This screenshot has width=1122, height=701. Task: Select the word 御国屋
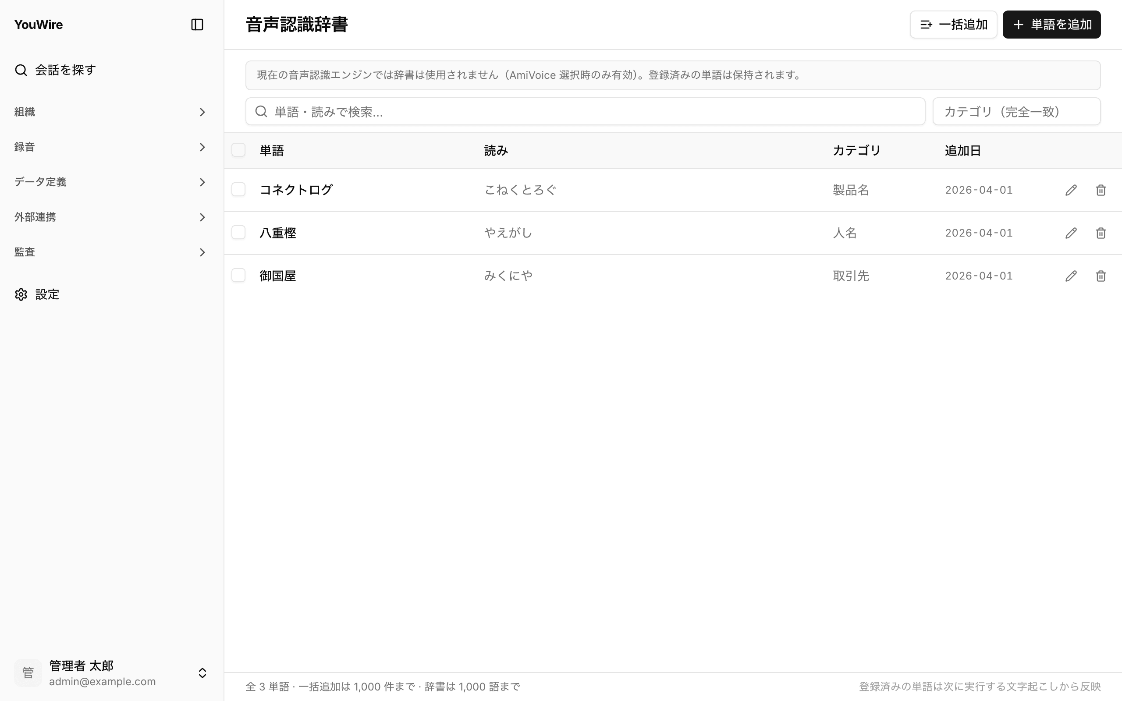pyautogui.click(x=278, y=276)
